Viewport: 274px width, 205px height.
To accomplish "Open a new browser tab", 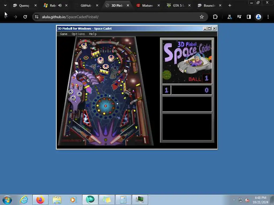I will [x=230, y=5].
